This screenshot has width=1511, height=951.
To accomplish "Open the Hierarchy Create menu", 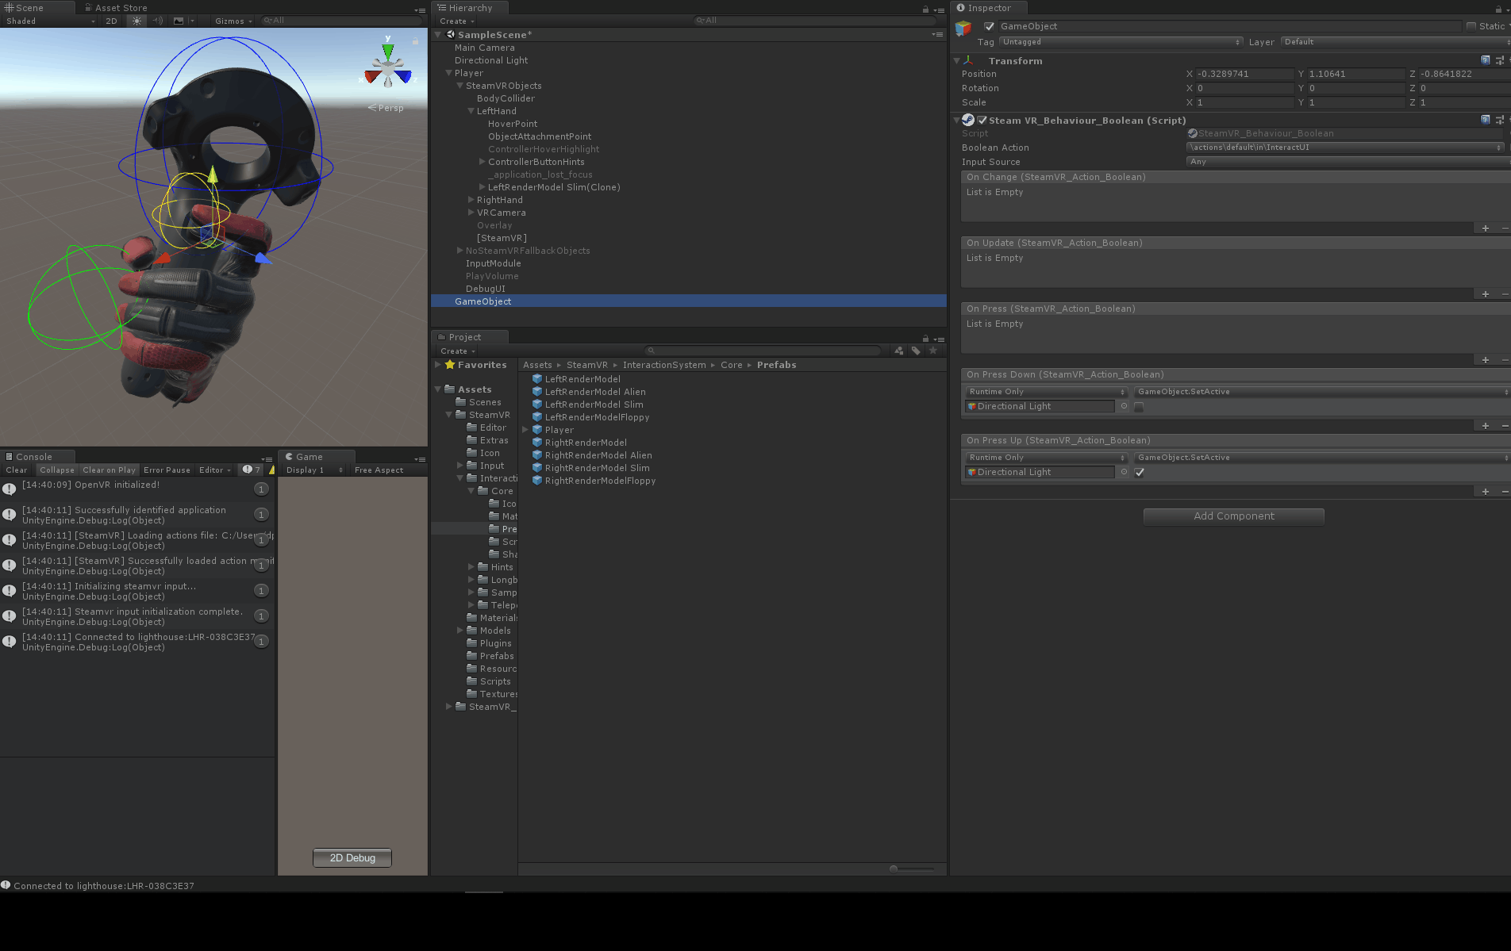I will point(457,21).
